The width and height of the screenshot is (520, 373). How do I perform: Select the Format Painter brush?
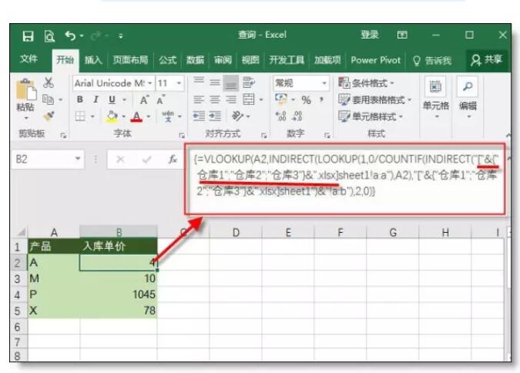pyautogui.click(x=49, y=116)
